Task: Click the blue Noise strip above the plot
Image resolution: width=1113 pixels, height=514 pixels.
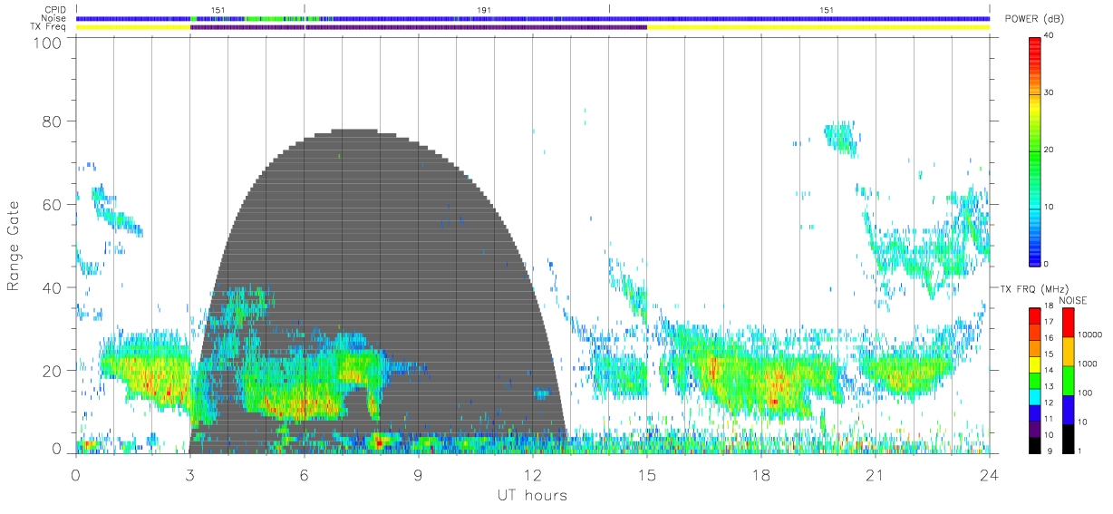Action: (532, 18)
